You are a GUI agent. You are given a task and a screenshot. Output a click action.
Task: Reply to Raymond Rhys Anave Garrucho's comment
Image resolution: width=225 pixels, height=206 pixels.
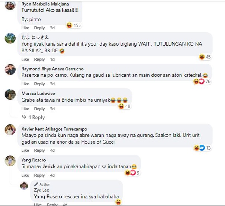40,84
